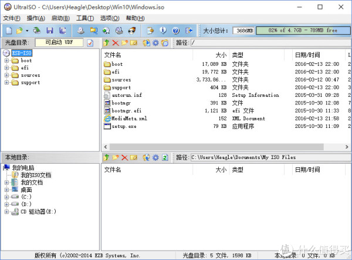Open an existing ISO file
Viewport: 352px width, 260px height.
pos(19,31)
